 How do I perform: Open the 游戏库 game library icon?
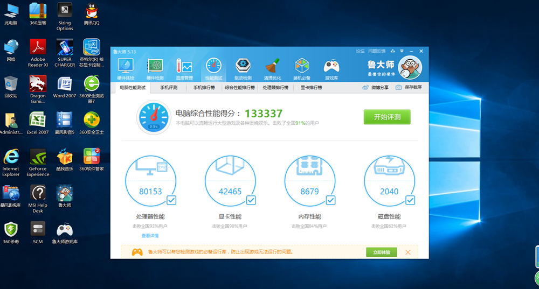click(x=331, y=67)
